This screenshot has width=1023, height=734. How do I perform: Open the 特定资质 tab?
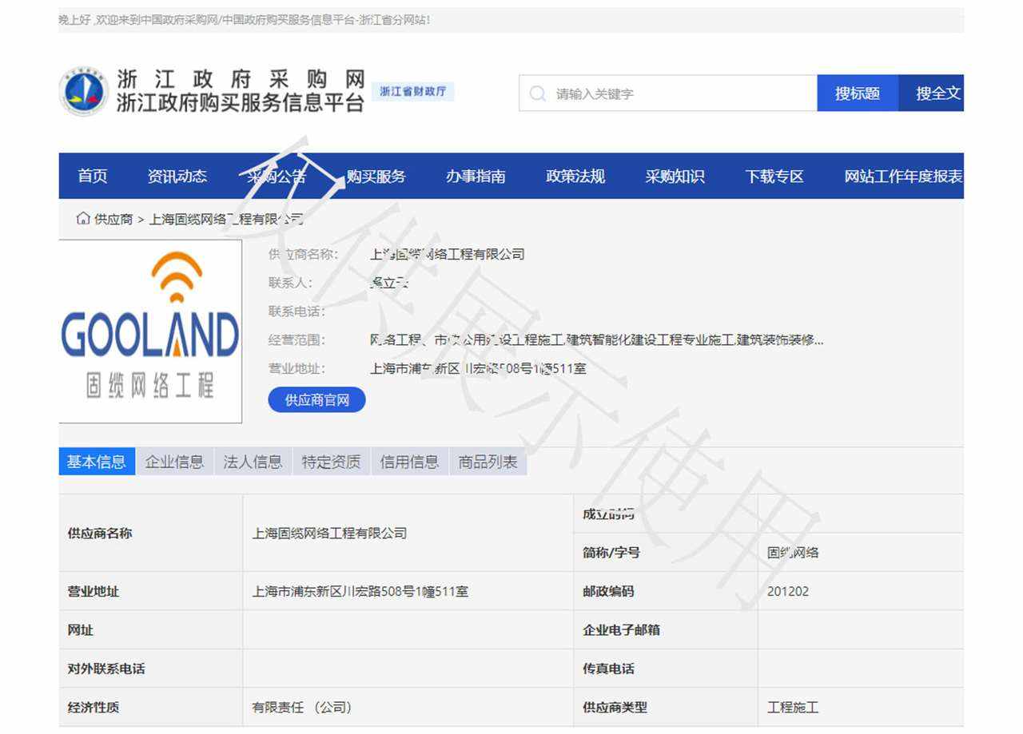coord(331,462)
